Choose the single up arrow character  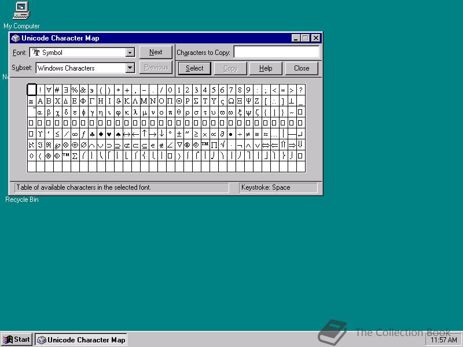pyautogui.click(x=144, y=134)
